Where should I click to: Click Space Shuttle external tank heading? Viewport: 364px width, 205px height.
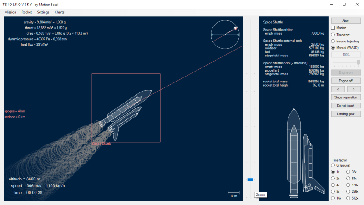pos(283,41)
